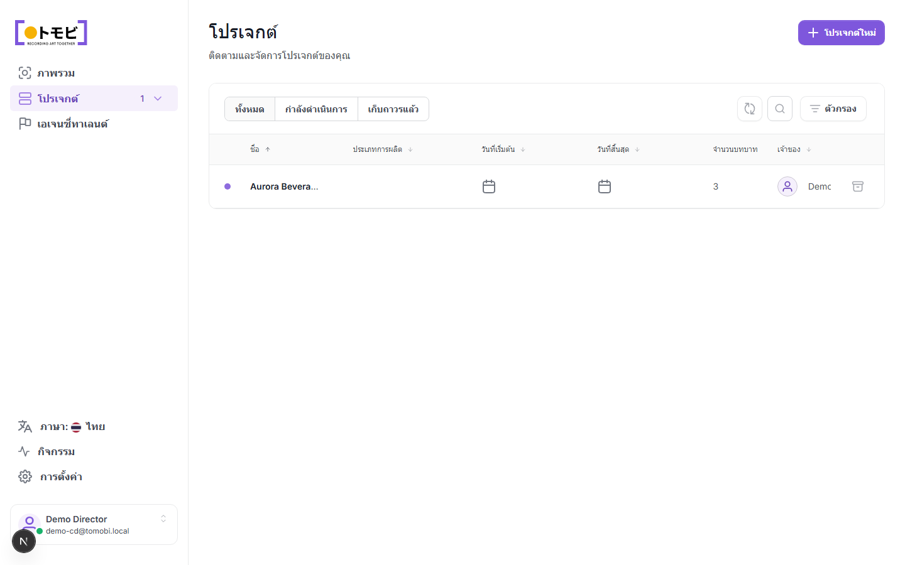Open การตั้งค่า settings
The width and height of the screenshot is (905, 565).
tap(94, 476)
